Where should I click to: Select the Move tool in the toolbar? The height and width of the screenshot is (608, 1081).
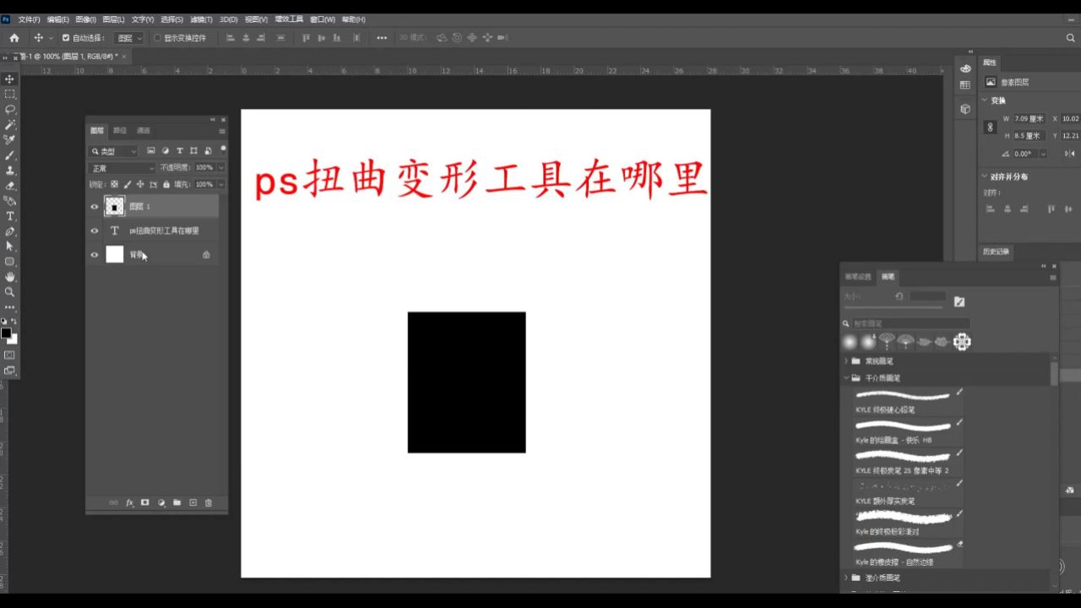click(8, 79)
